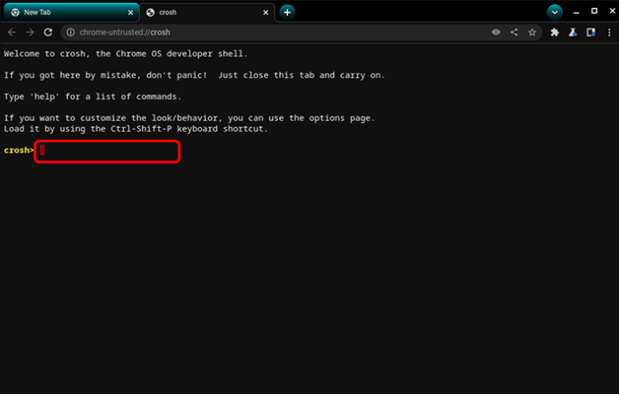Share this page icon
The image size is (619, 394).
[514, 32]
